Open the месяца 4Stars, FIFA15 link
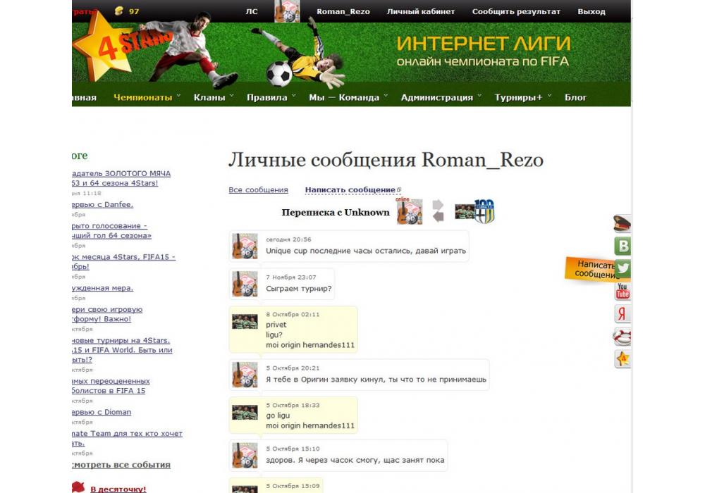705x493 pixels. point(123,262)
